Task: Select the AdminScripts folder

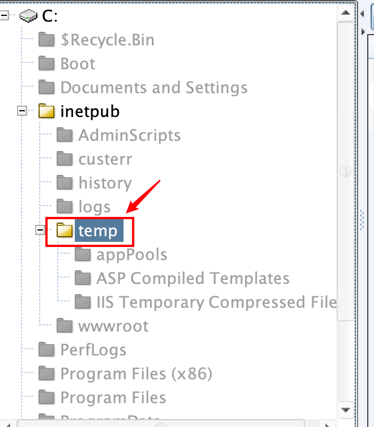Action: [129, 135]
